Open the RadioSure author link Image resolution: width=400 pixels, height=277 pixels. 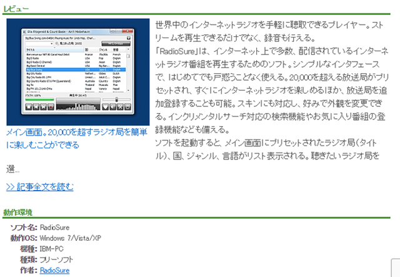(54, 270)
